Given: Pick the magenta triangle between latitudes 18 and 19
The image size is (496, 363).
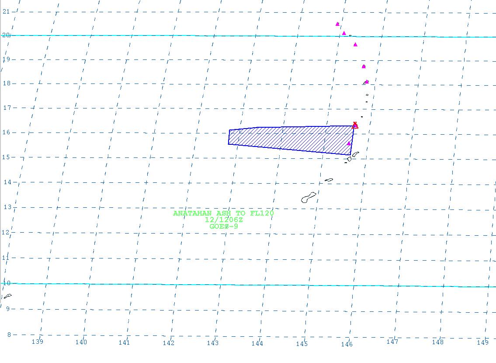Looking at the screenshot, I should pyautogui.click(x=364, y=66).
